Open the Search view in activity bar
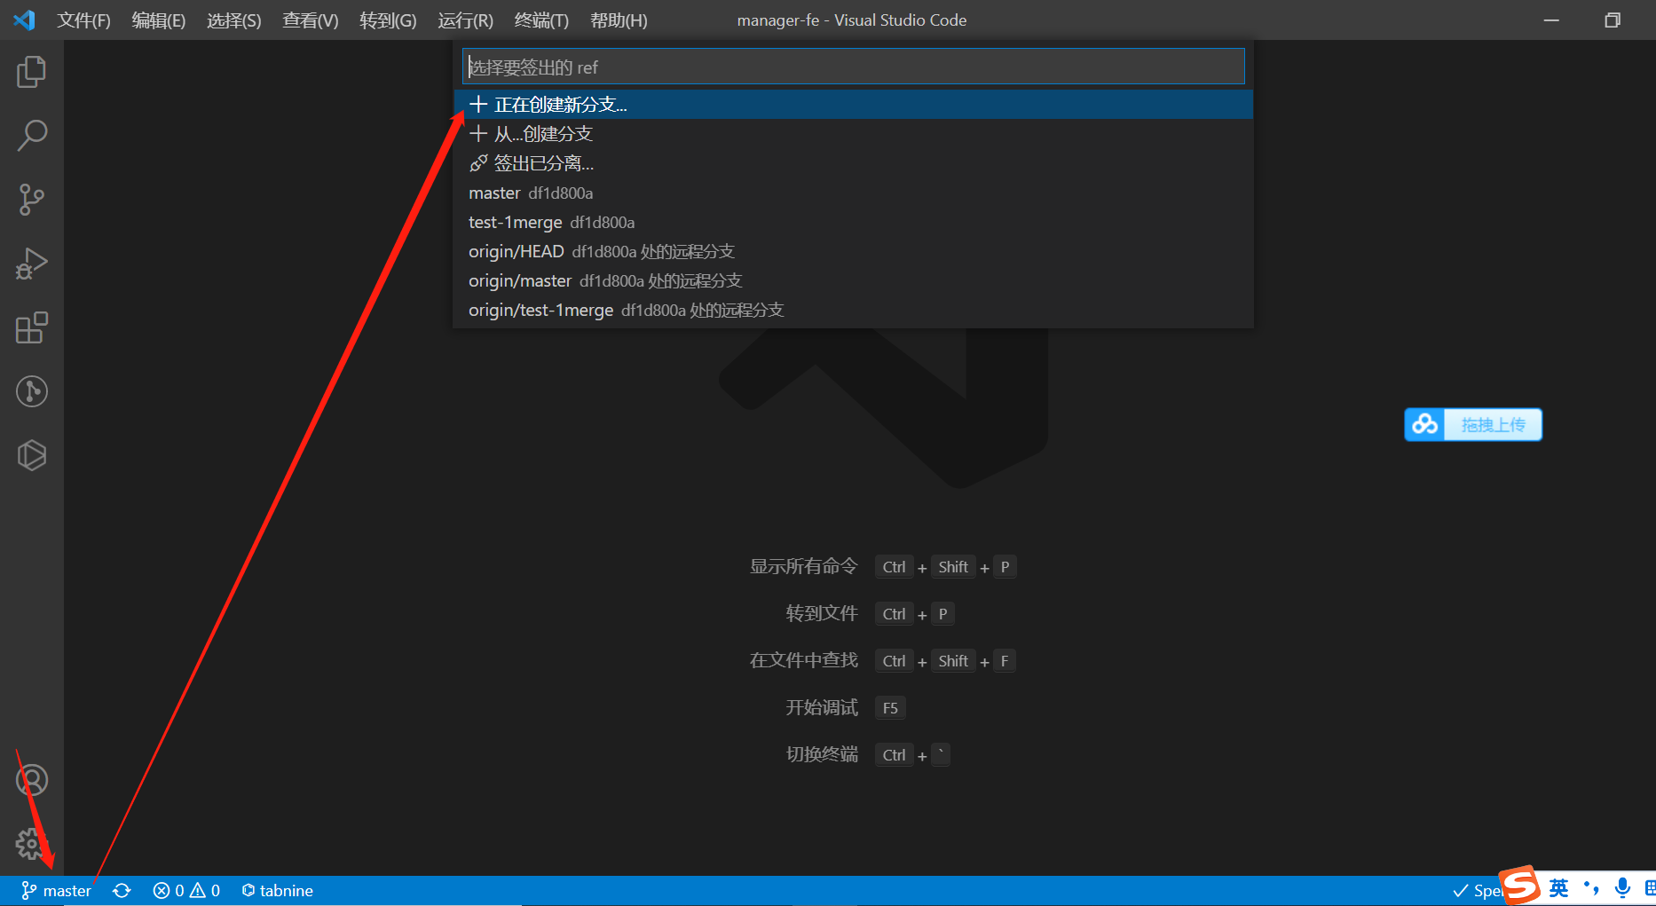The width and height of the screenshot is (1656, 906). 32,136
